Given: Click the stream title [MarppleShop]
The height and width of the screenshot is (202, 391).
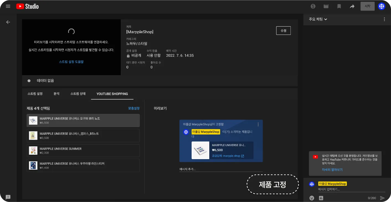Looking at the screenshot, I should pos(140,32).
